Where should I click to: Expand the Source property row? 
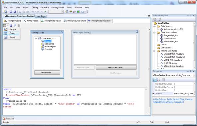[x=153, y=94]
